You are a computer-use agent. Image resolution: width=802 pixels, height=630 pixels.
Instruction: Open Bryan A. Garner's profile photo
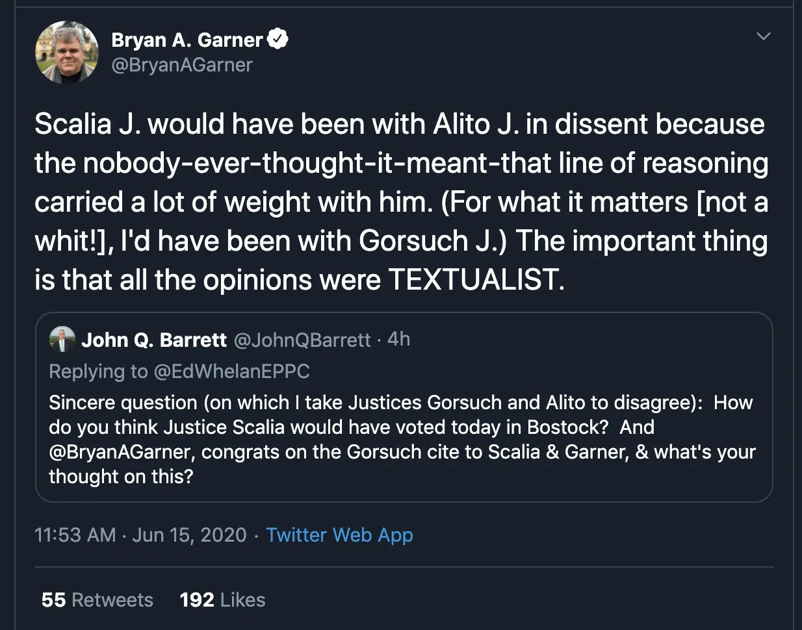(x=67, y=53)
